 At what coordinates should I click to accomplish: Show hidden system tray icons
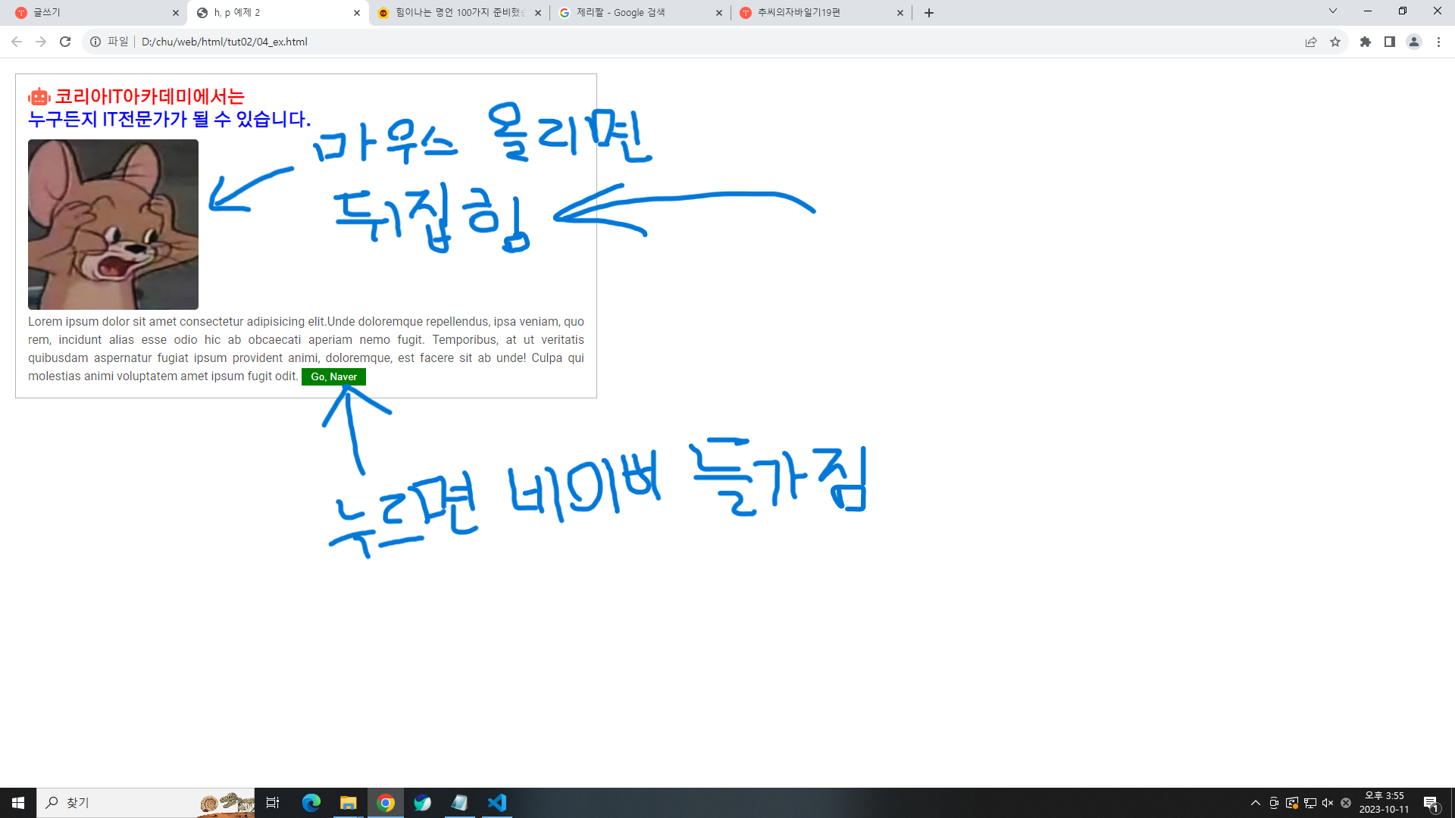click(x=1256, y=803)
